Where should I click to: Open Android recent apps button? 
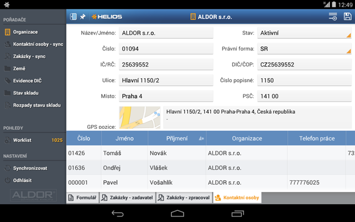pos(237,213)
